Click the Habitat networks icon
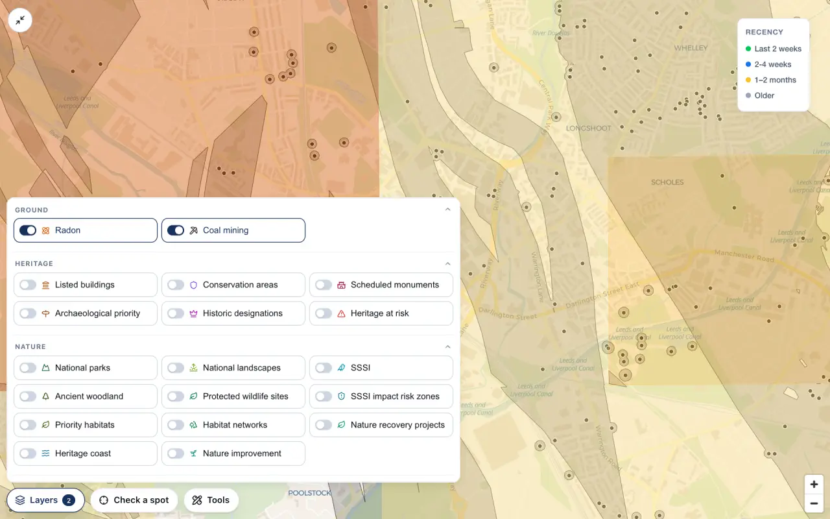The image size is (830, 519). tap(193, 425)
